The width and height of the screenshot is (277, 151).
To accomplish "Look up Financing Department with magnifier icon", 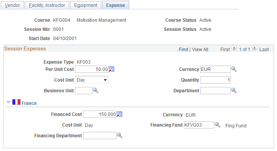I will tap(120, 135).
